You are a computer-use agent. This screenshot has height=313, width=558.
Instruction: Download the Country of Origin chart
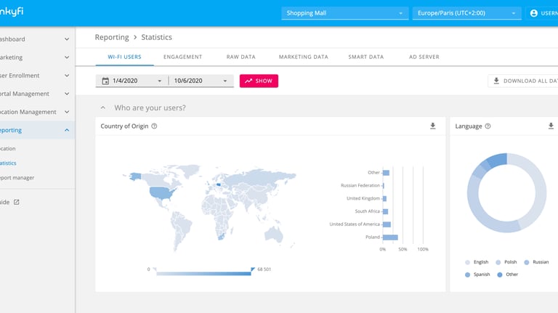(x=433, y=126)
